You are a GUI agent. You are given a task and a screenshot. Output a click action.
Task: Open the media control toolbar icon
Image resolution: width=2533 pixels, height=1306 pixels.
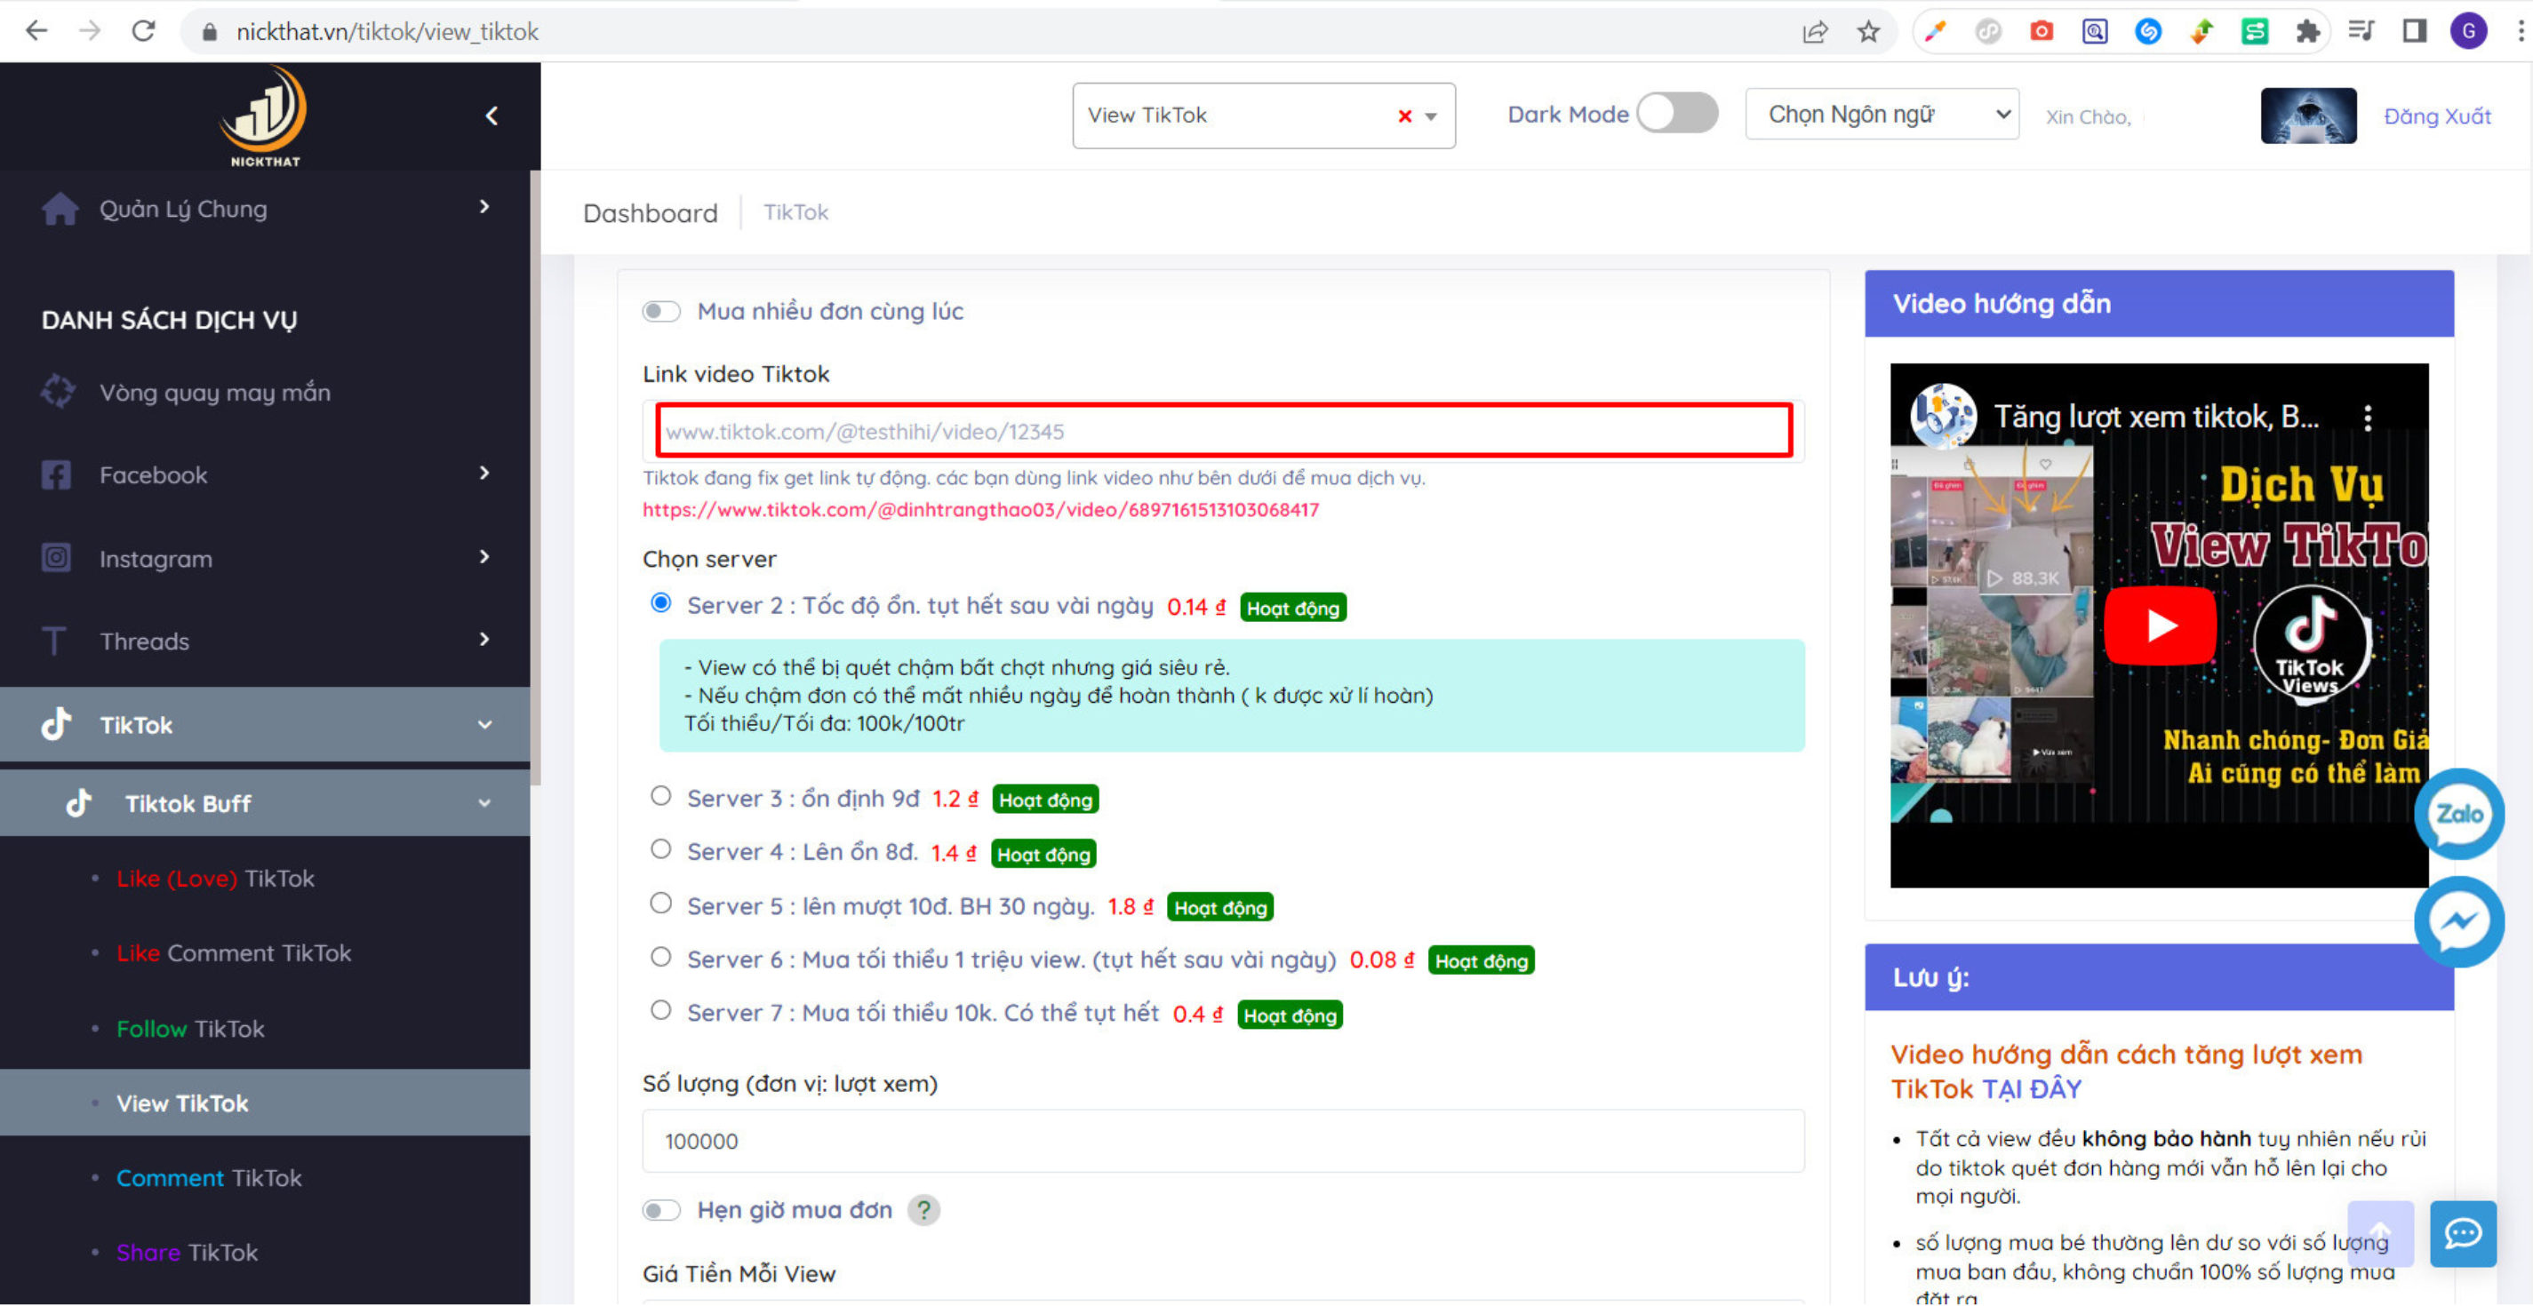pos(2360,31)
